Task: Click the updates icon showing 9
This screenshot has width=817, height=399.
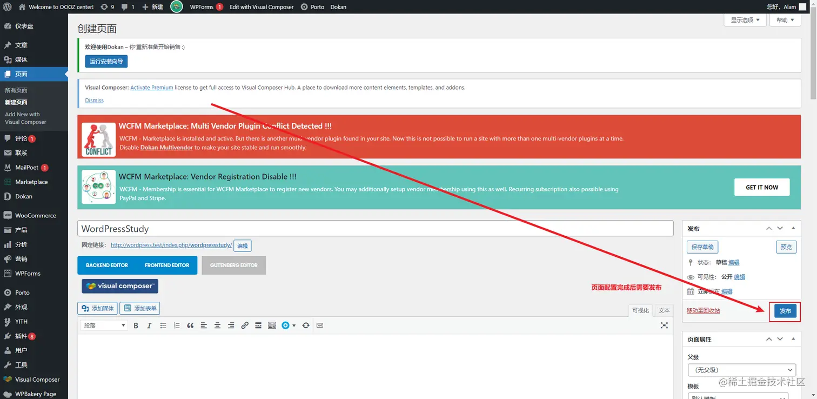Action: pos(107,7)
